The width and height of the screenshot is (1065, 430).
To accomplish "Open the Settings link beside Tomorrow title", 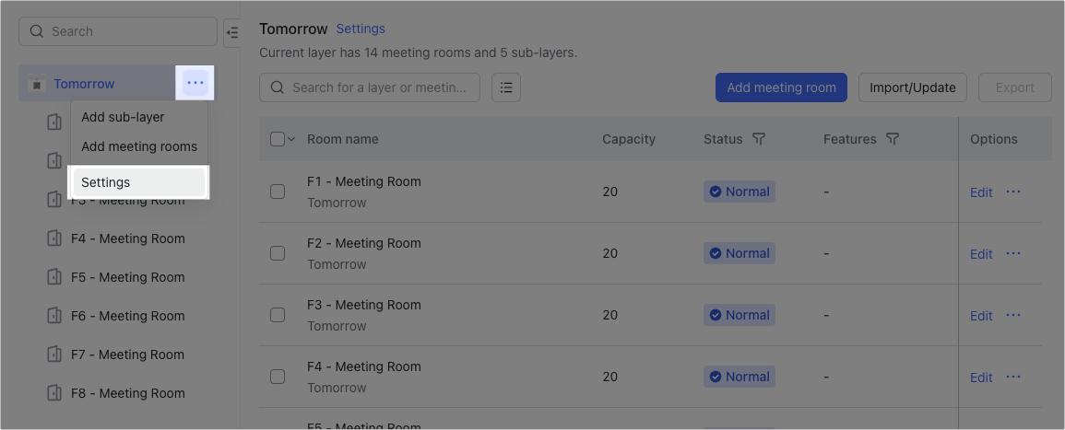I will pyautogui.click(x=361, y=29).
